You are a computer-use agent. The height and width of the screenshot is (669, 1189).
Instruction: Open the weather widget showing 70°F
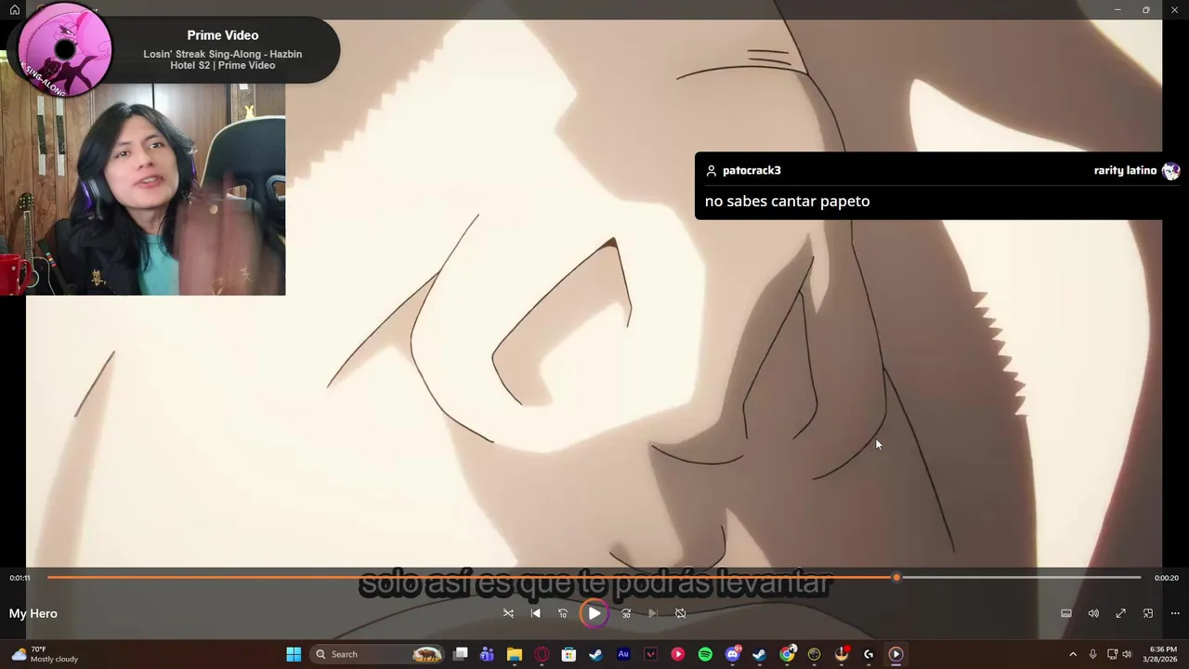tap(43, 654)
